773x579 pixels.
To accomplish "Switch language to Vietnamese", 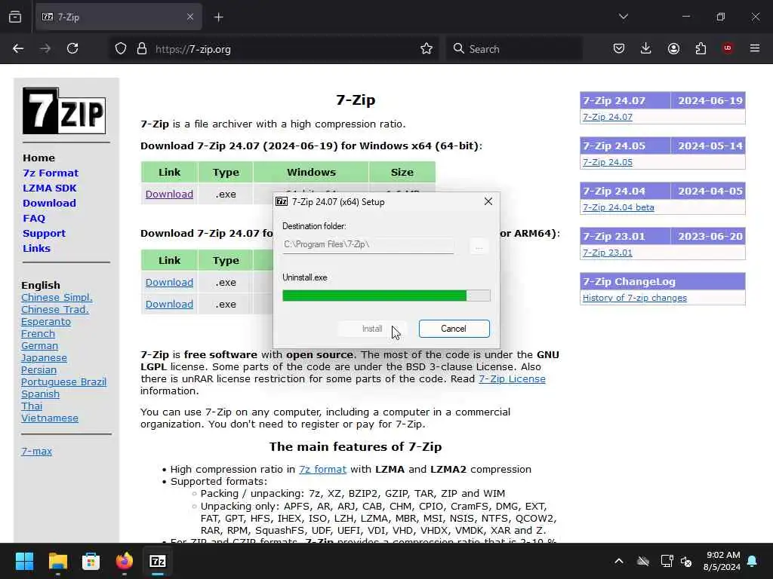I will tap(50, 418).
